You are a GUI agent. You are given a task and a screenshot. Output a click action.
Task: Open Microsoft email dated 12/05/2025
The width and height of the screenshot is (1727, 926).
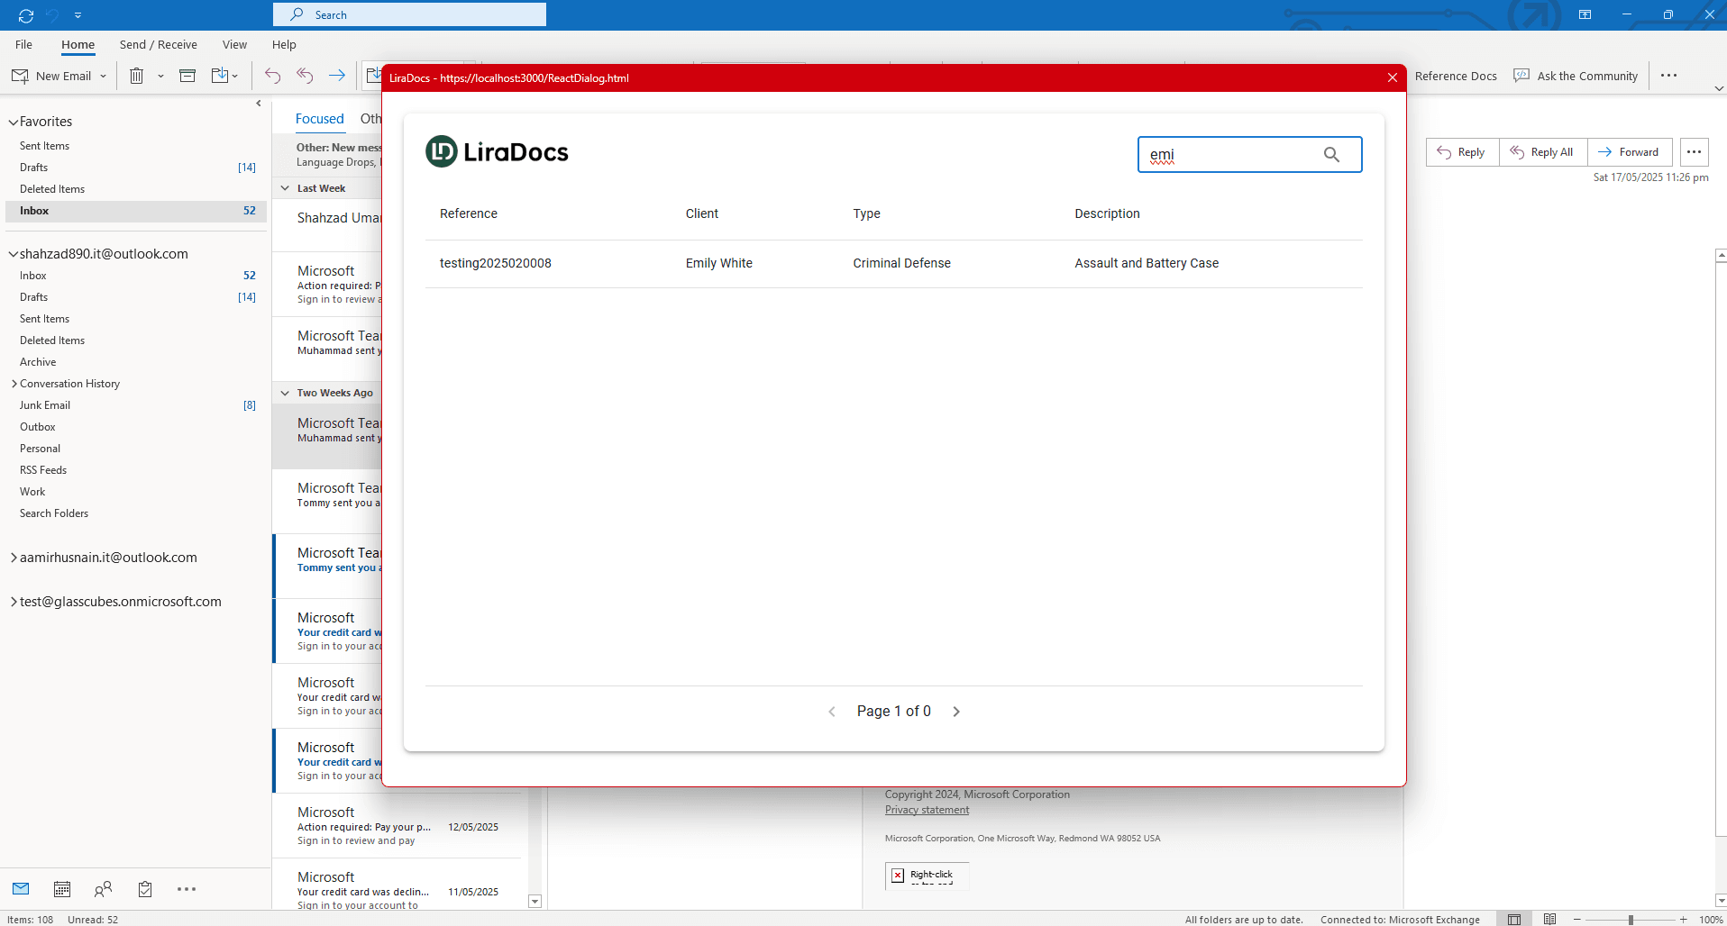coord(397,826)
